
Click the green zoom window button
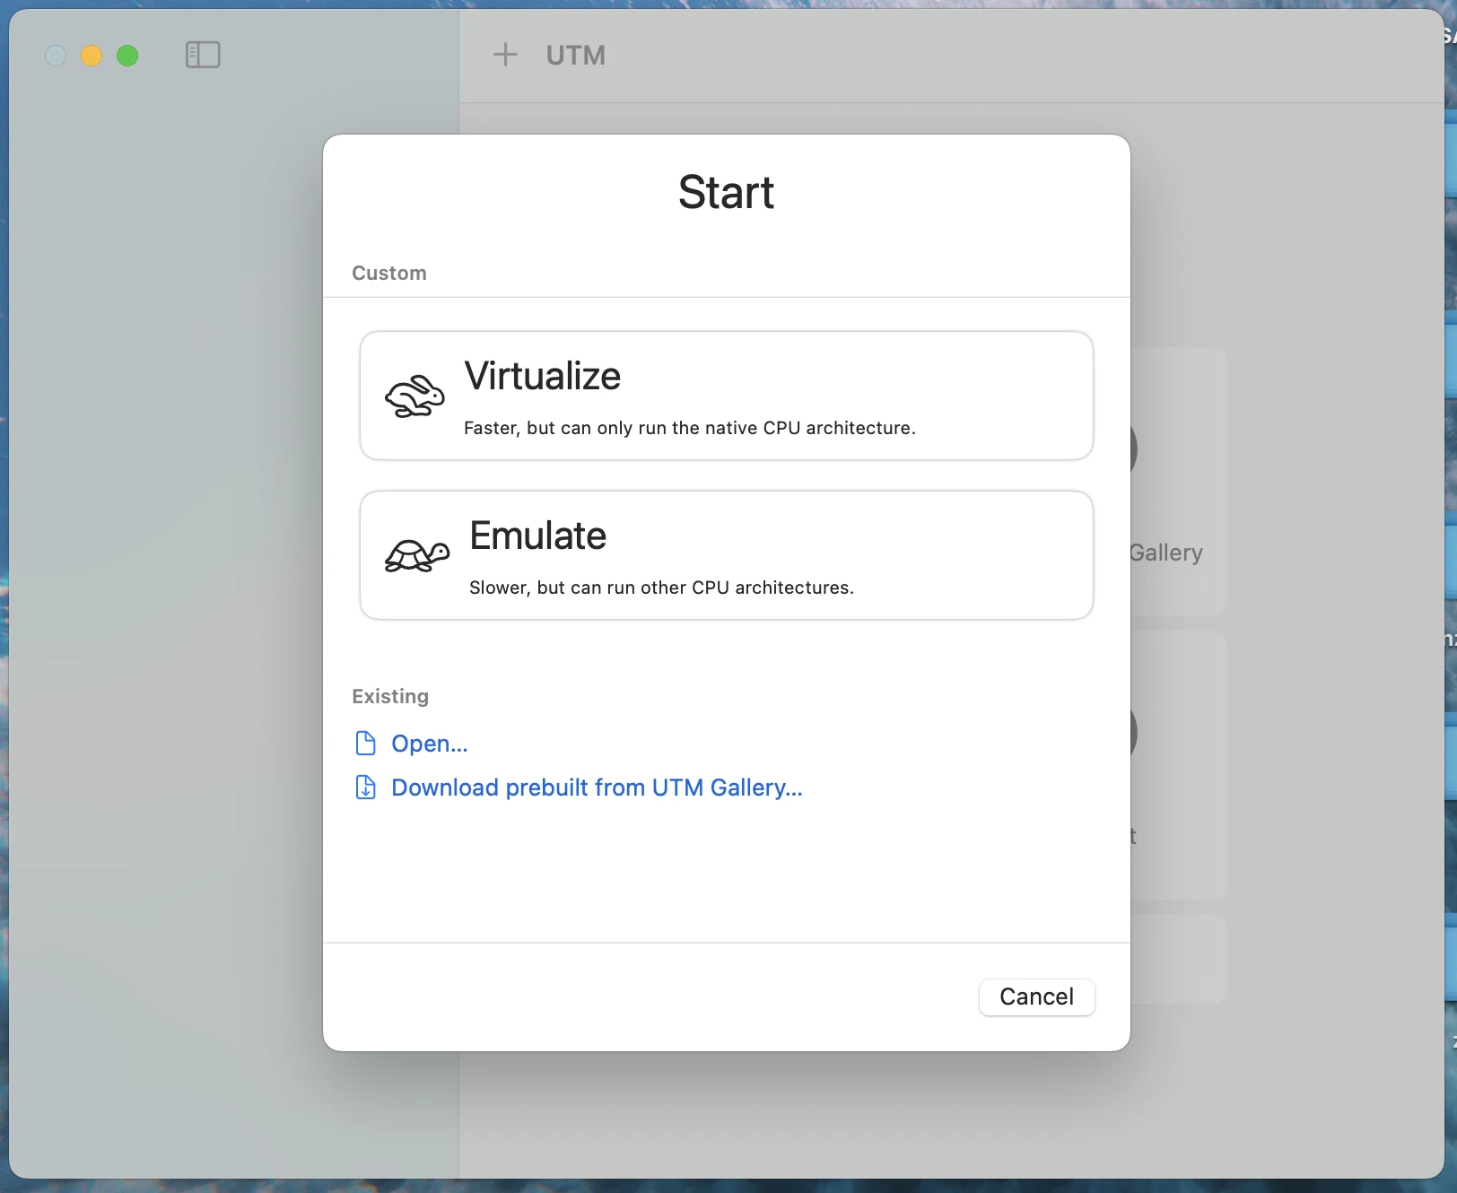(x=128, y=56)
